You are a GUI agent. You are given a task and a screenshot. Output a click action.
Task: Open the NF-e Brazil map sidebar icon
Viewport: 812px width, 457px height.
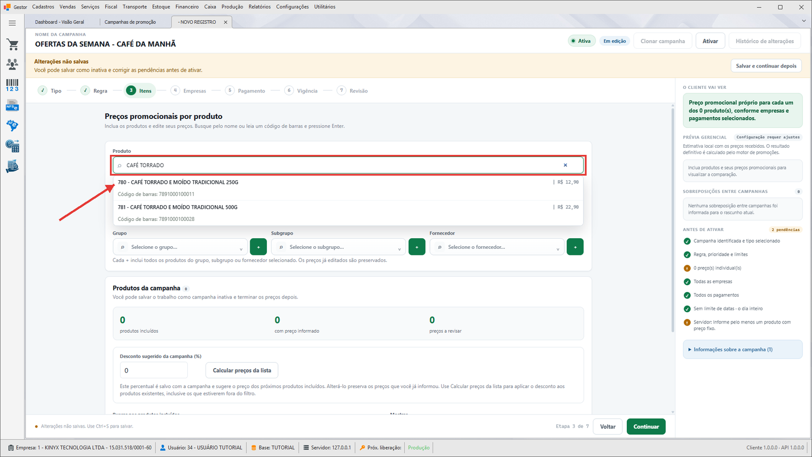click(x=12, y=125)
